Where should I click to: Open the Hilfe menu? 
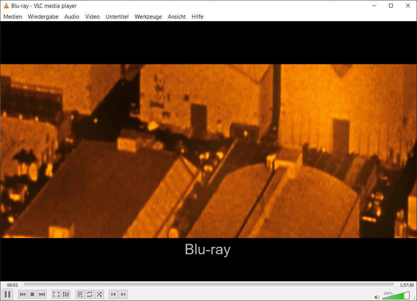click(198, 17)
